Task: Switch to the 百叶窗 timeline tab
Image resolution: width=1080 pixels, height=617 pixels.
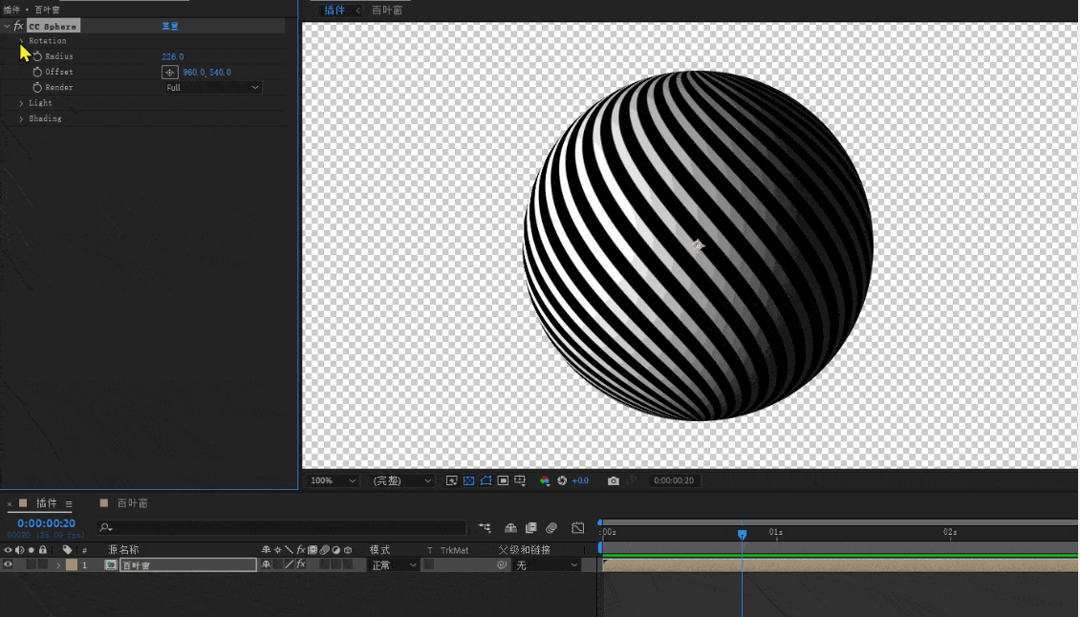Action: pyautogui.click(x=132, y=503)
